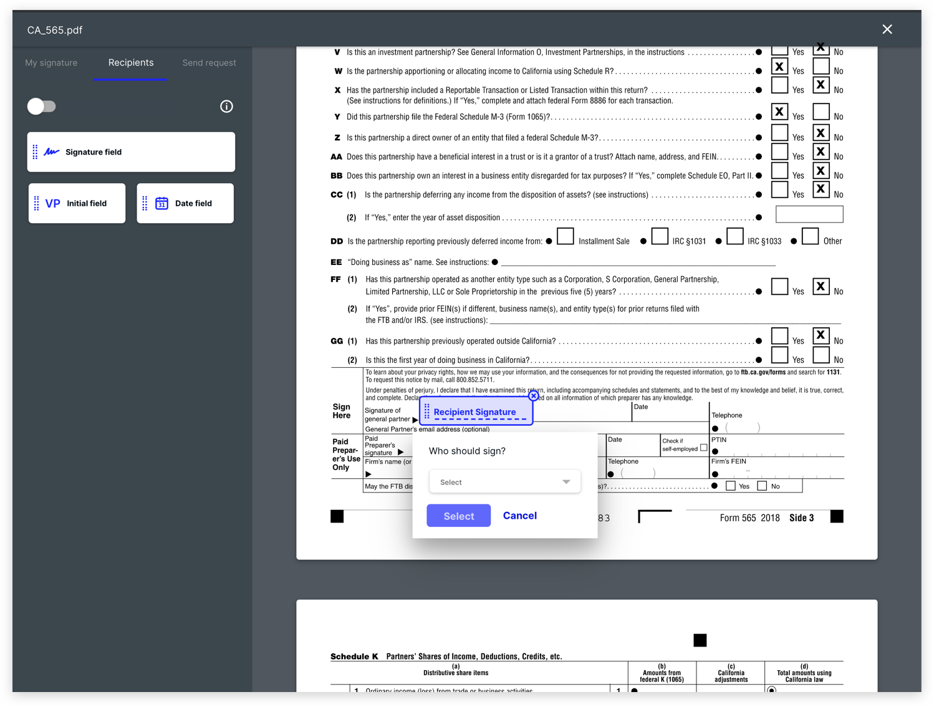The height and width of the screenshot is (707, 934).
Task: Select the Date field card
Action: [x=185, y=203]
